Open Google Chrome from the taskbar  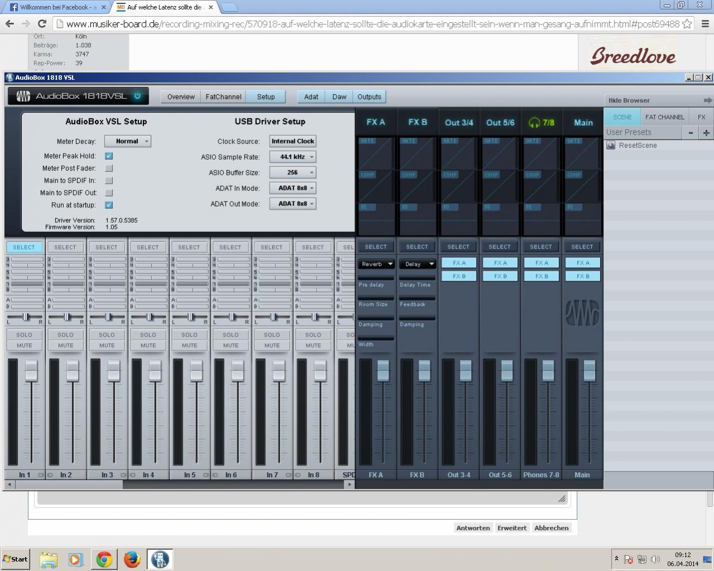pos(104,559)
